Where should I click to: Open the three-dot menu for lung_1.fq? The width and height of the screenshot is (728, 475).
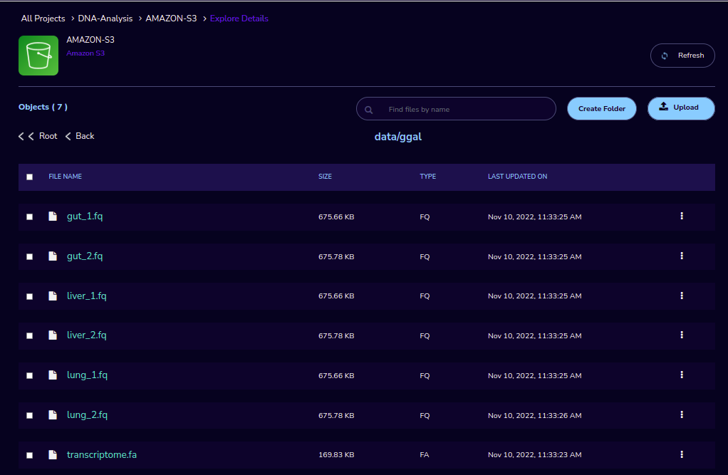point(682,375)
